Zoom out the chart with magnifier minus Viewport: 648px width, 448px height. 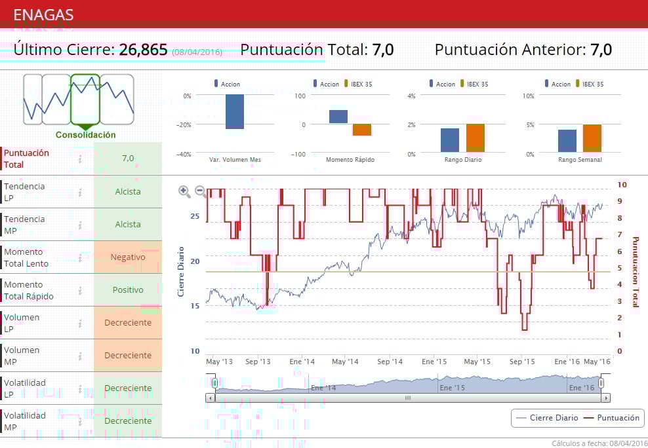click(201, 191)
